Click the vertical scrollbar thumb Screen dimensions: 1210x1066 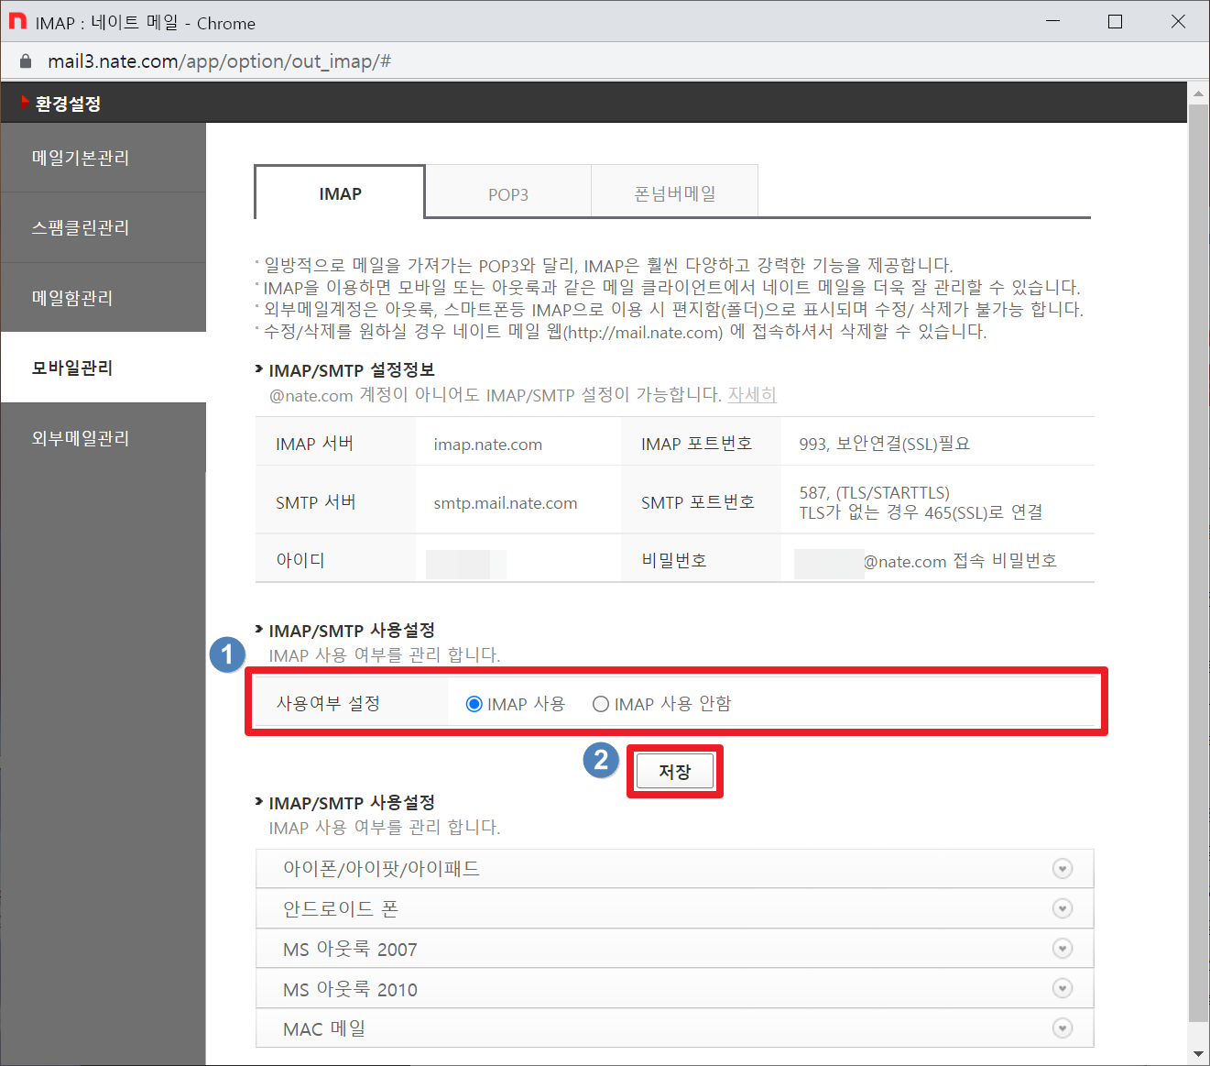tap(1198, 562)
